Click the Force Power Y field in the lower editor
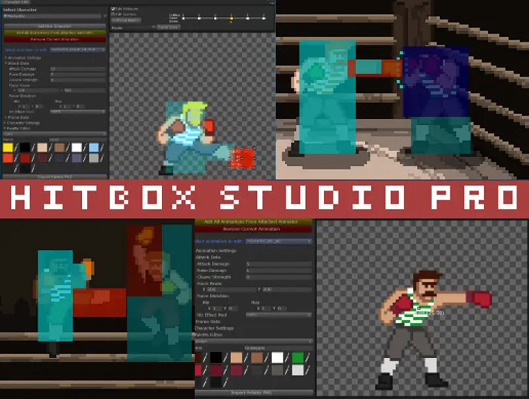Screen dimensions: 529x399 (287, 290)
